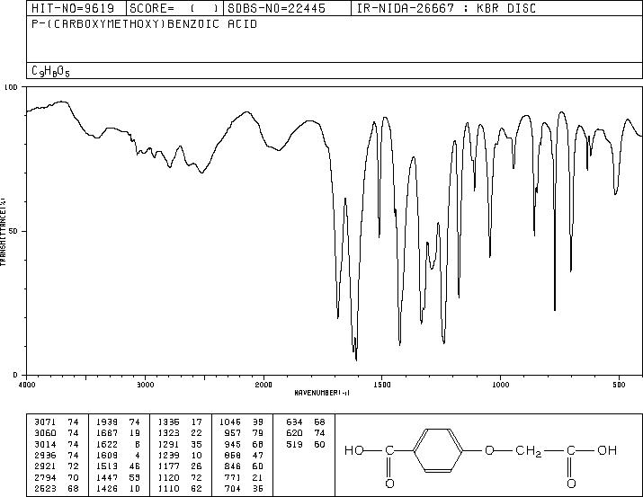Click the 50 tick label on transmittance axis
The height and width of the screenshot is (497, 643).
pos(13,231)
